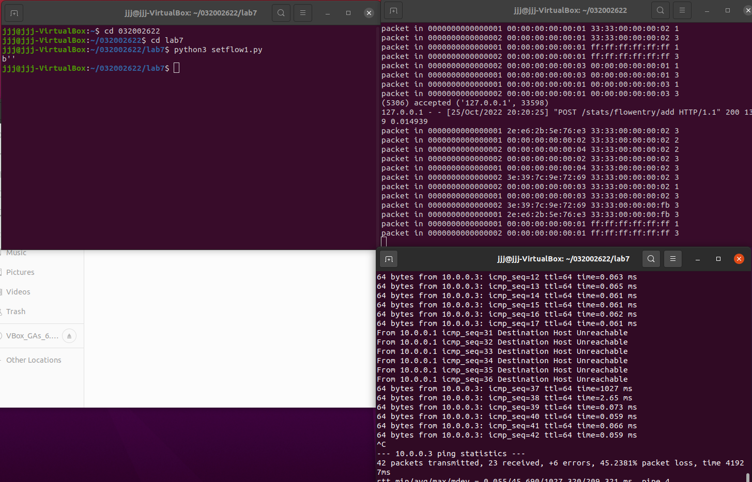The height and width of the screenshot is (482, 752).
Task: Click the ping line with icmp_seq=42
Action: [507, 435]
